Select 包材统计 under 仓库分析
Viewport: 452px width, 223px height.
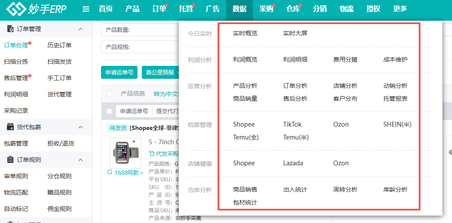(245, 203)
